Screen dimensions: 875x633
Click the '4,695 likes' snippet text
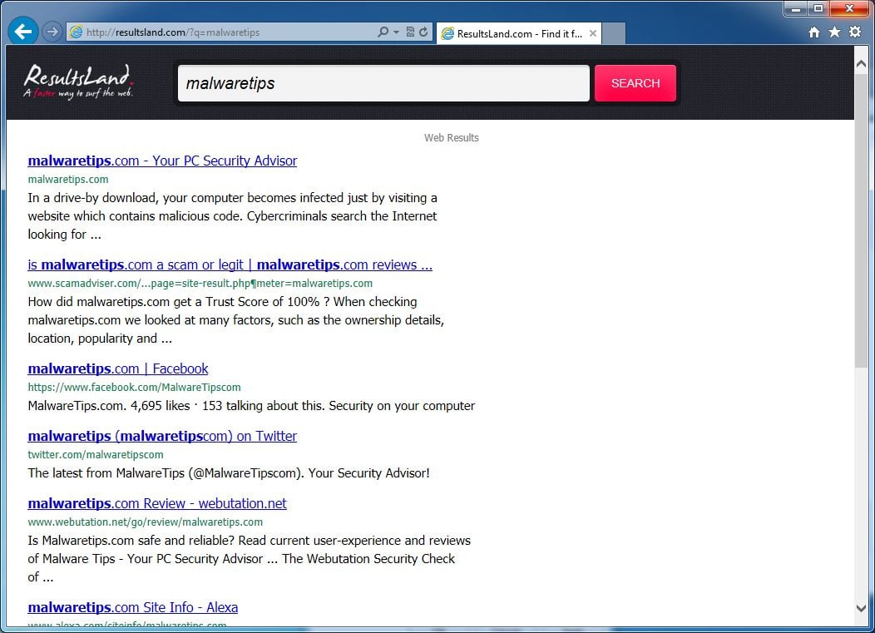click(161, 406)
